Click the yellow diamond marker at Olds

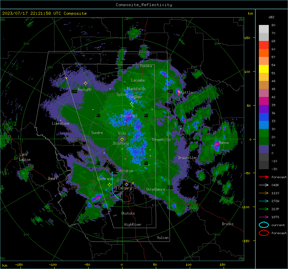point(122,139)
